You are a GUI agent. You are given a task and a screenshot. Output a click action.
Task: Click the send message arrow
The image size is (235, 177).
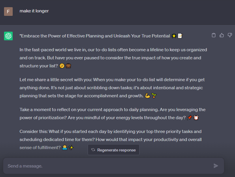(x=216, y=165)
